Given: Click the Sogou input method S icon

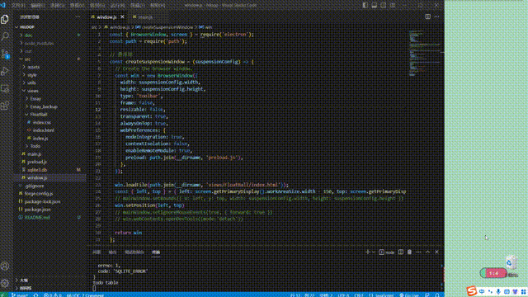Looking at the screenshot, I should point(471,291).
